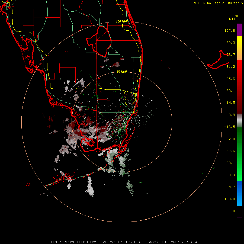Click the 61.2 velocity legend value
This screenshot has height=244, width=244.
[231, 67]
